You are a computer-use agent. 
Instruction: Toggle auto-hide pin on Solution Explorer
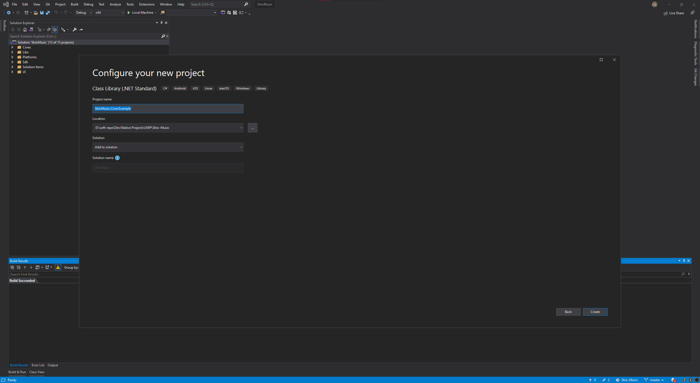pyautogui.click(x=161, y=23)
